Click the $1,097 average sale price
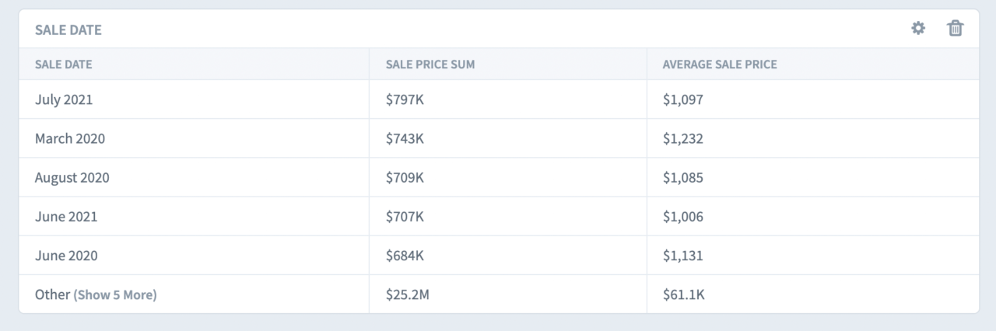This screenshot has width=996, height=331. pos(682,99)
